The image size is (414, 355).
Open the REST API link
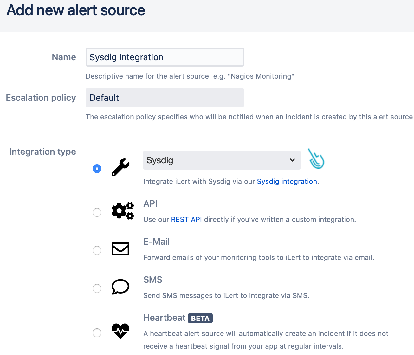pyautogui.click(x=186, y=220)
